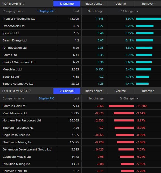Sort Bottom Movers by Last column header
Screen dimensions: 161x173
click(x=76, y=99)
